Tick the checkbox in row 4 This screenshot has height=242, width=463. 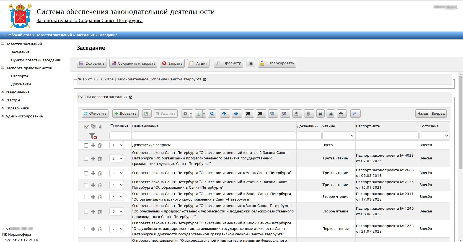86,185
